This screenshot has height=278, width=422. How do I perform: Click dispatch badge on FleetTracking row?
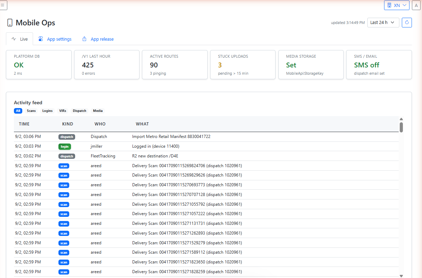(67, 156)
